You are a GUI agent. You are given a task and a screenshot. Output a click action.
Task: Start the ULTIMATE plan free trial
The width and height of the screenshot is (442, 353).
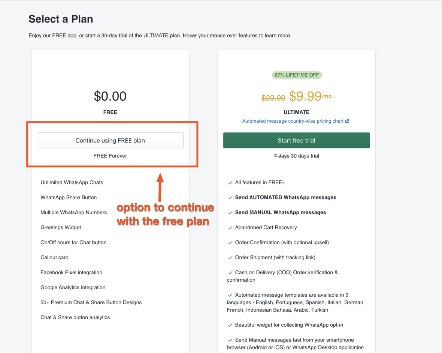[296, 140]
